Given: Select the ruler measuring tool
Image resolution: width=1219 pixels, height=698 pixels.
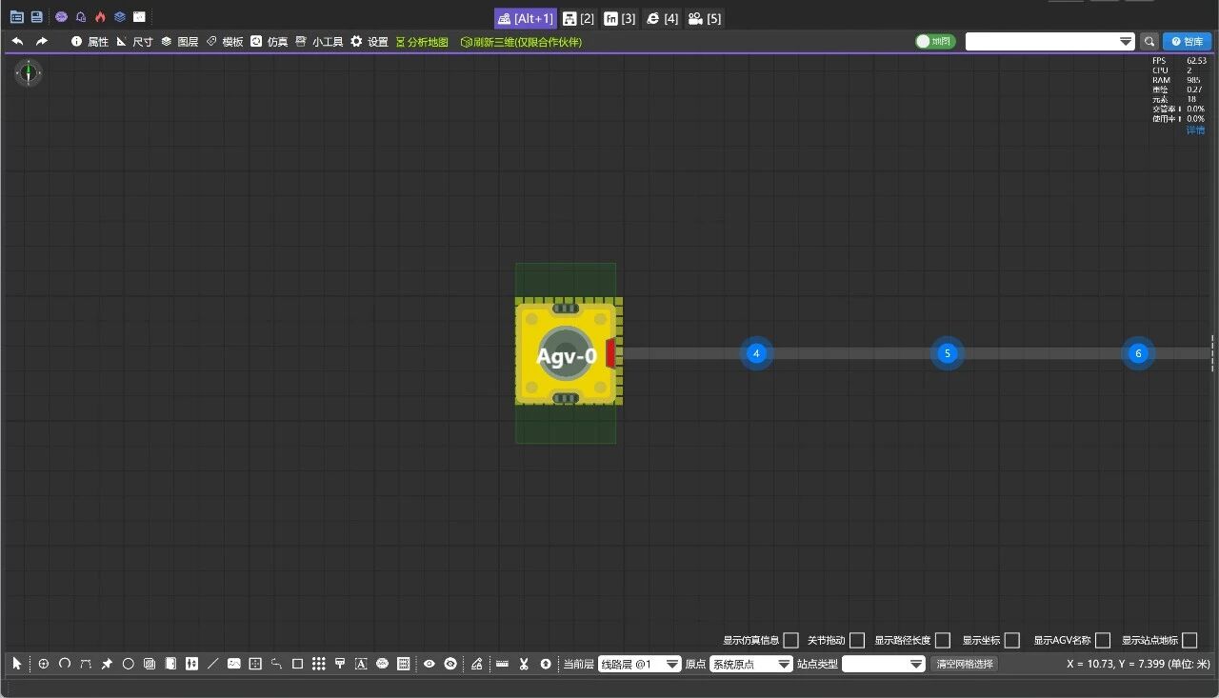Looking at the screenshot, I should [502, 664].
